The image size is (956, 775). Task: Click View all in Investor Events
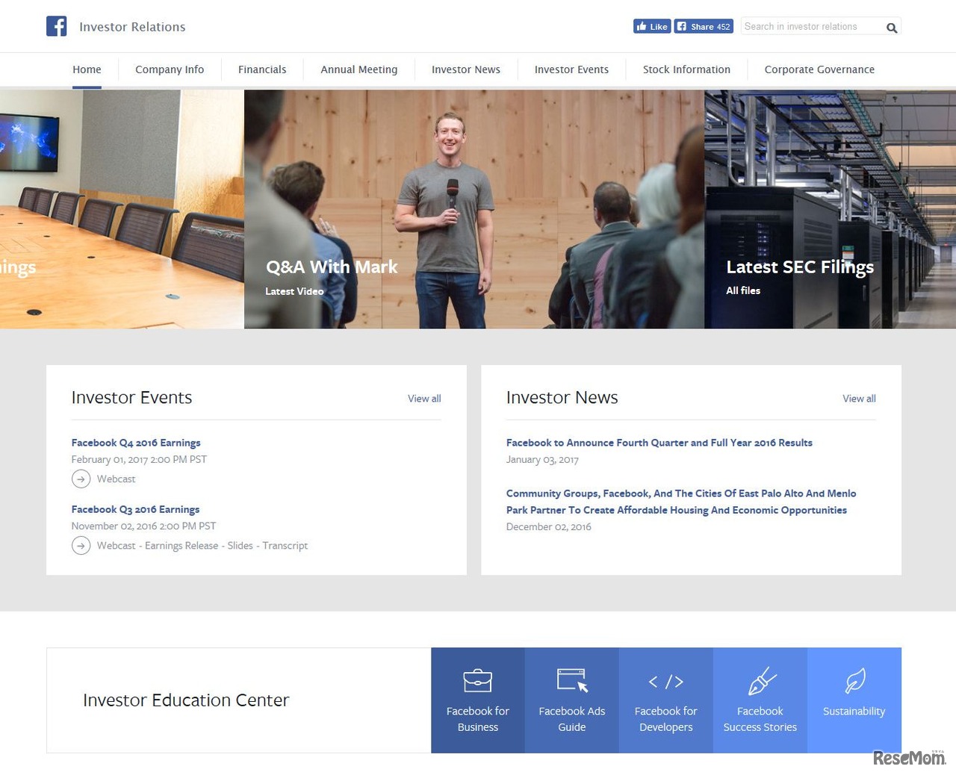[423, 398]
